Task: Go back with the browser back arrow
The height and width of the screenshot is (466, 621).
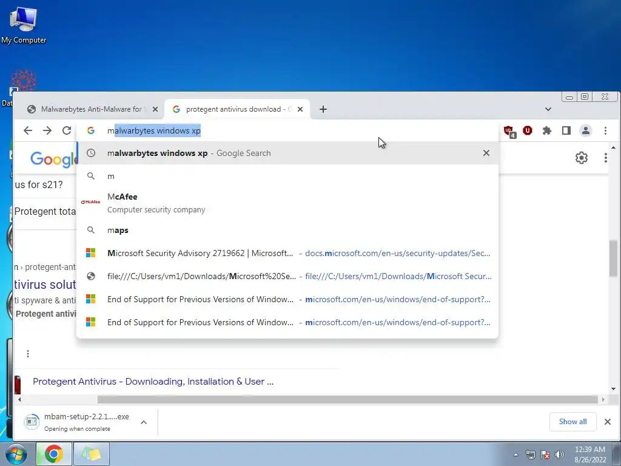Action: 28,130
